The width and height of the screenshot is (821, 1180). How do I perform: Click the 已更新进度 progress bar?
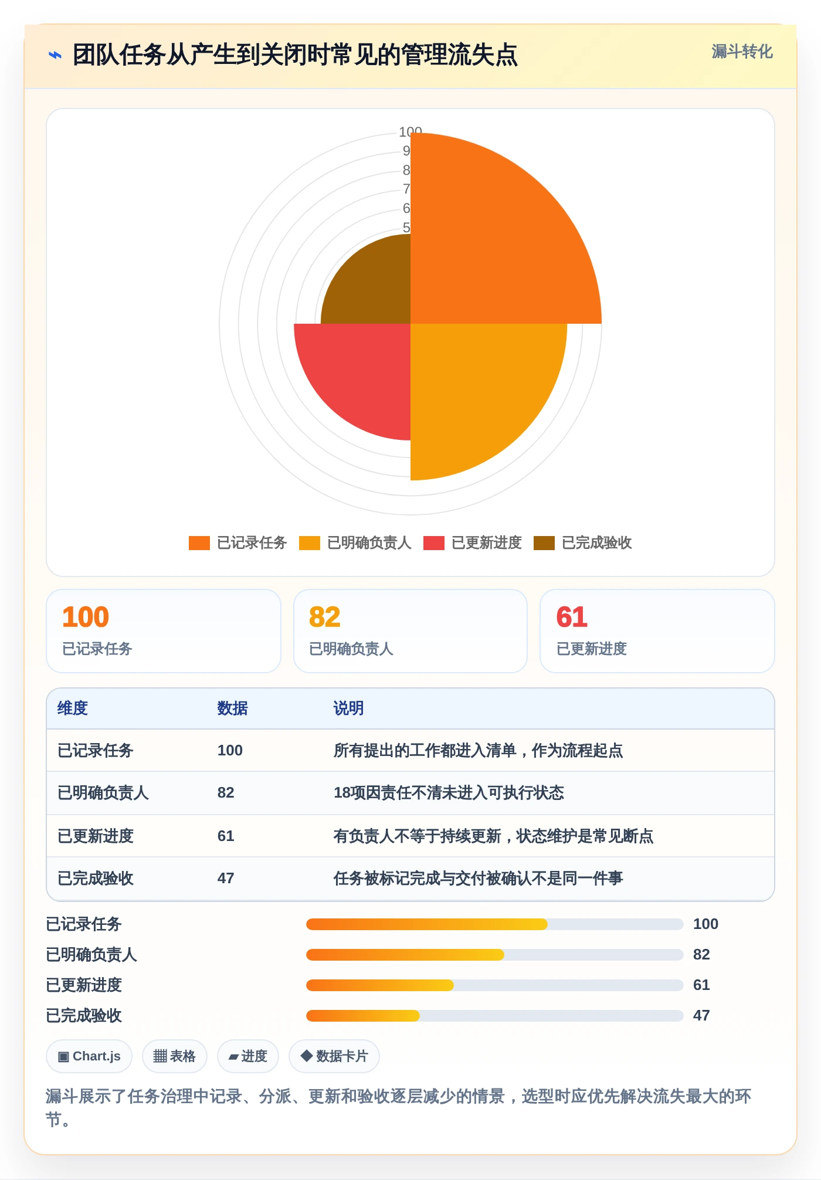495,985
